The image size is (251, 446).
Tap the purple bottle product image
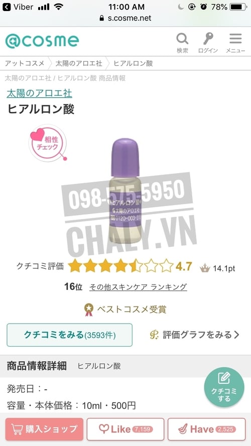(125, 191)
